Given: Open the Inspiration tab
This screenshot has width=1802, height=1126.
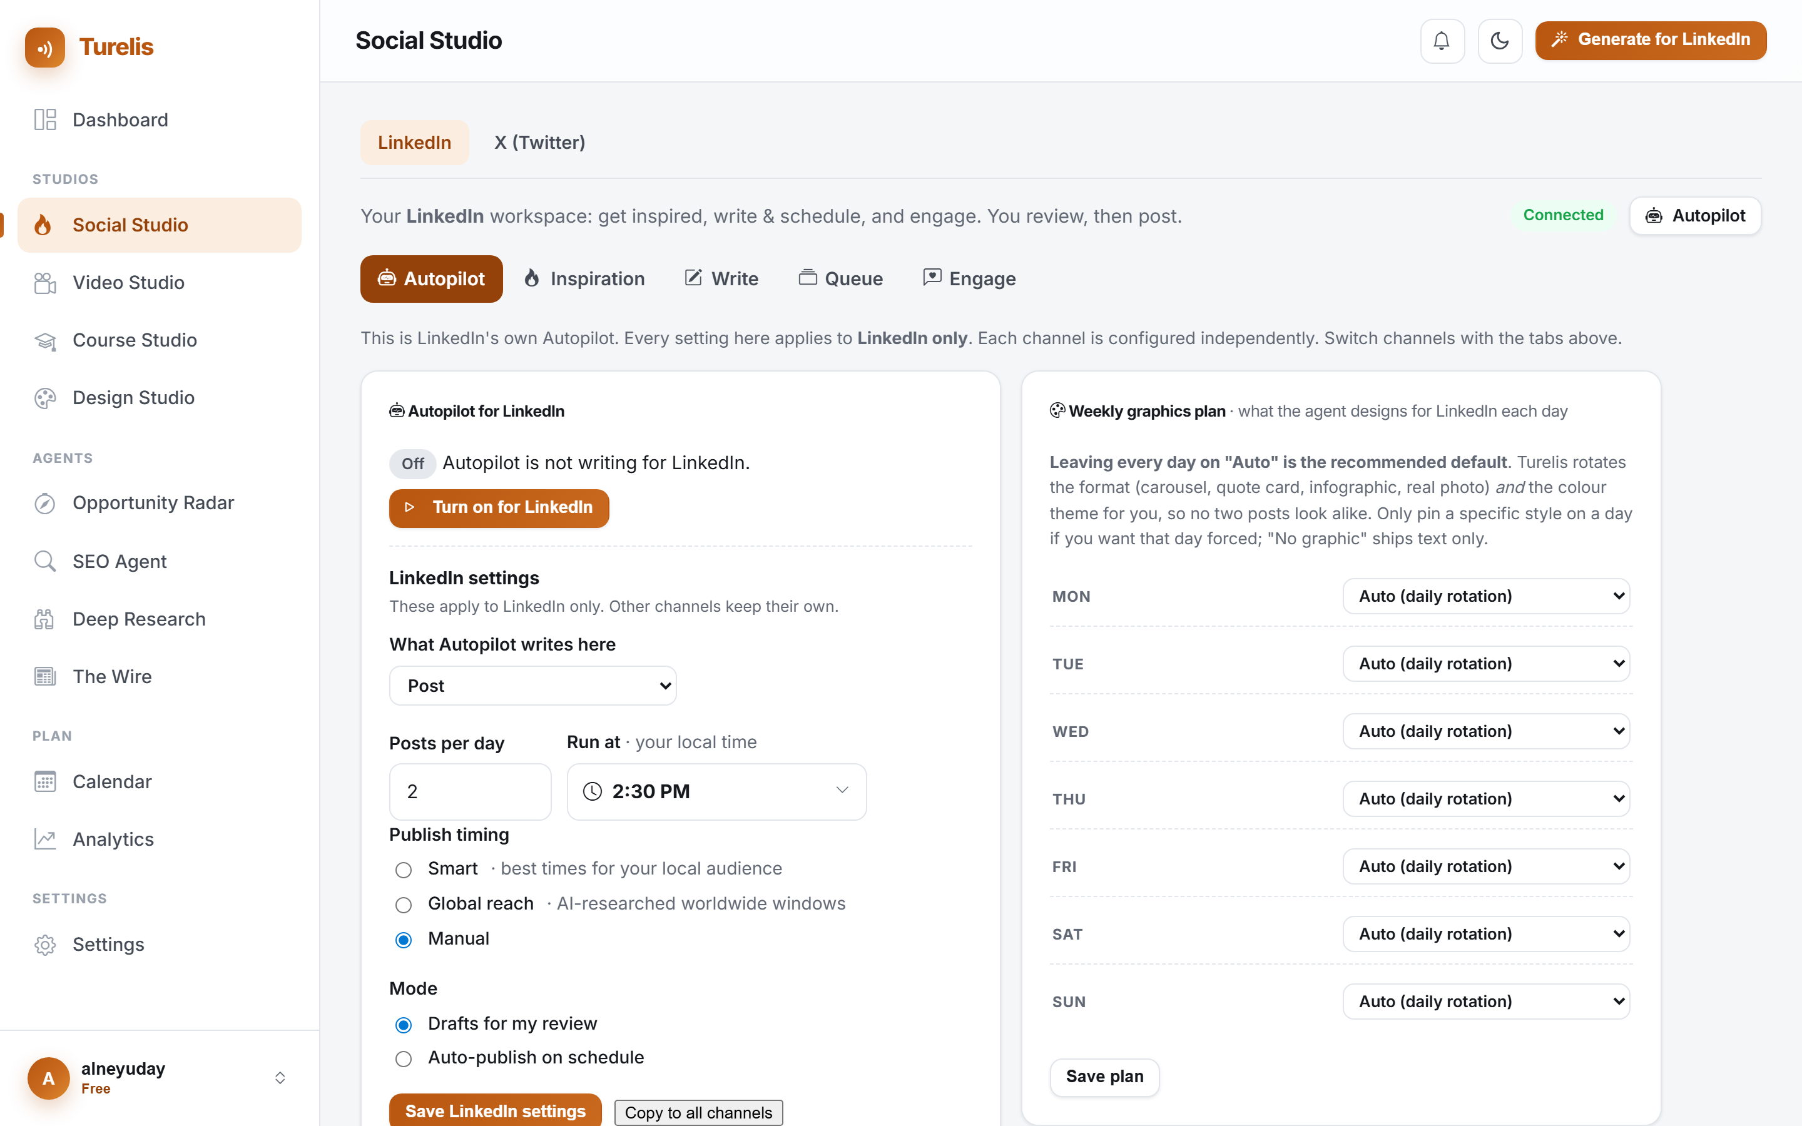Looking at the screenshot, I should pyautogui.click(x=584, y=278).
